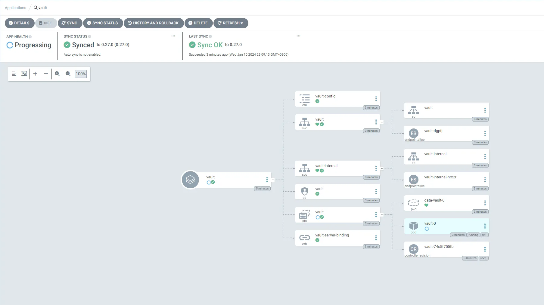Open kebab menu for vault-0 pod
The image size is (544, 305).
(x=485, y=226)
